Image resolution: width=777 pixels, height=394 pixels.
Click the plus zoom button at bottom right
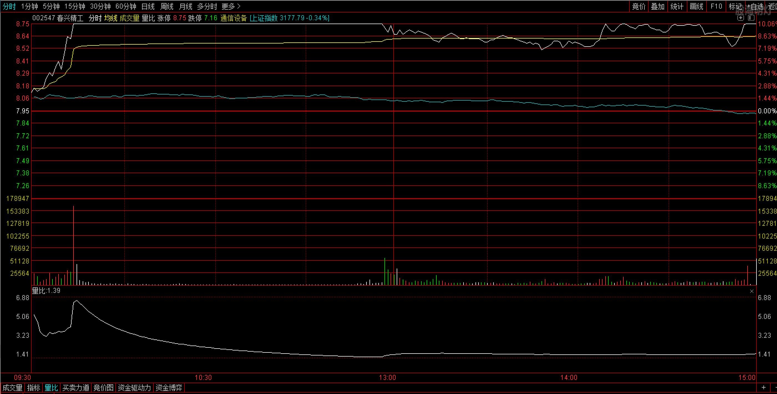click(x=763, y=387)
